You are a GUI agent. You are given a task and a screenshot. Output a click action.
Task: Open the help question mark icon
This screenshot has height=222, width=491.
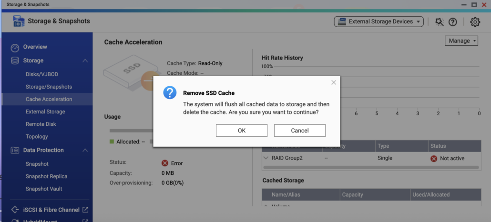pyautogui.click(x=452, y=22)
